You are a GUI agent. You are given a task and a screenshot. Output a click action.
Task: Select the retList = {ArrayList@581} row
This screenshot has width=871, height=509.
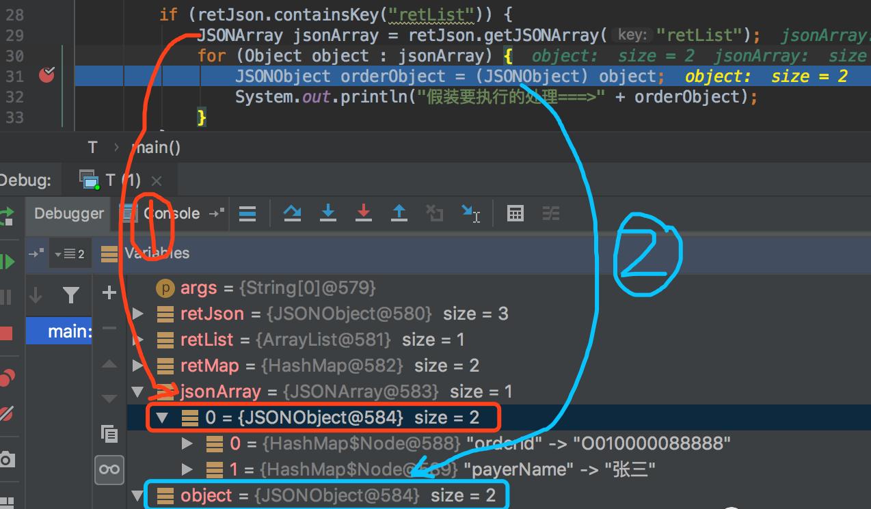click(x=498, y=340)
